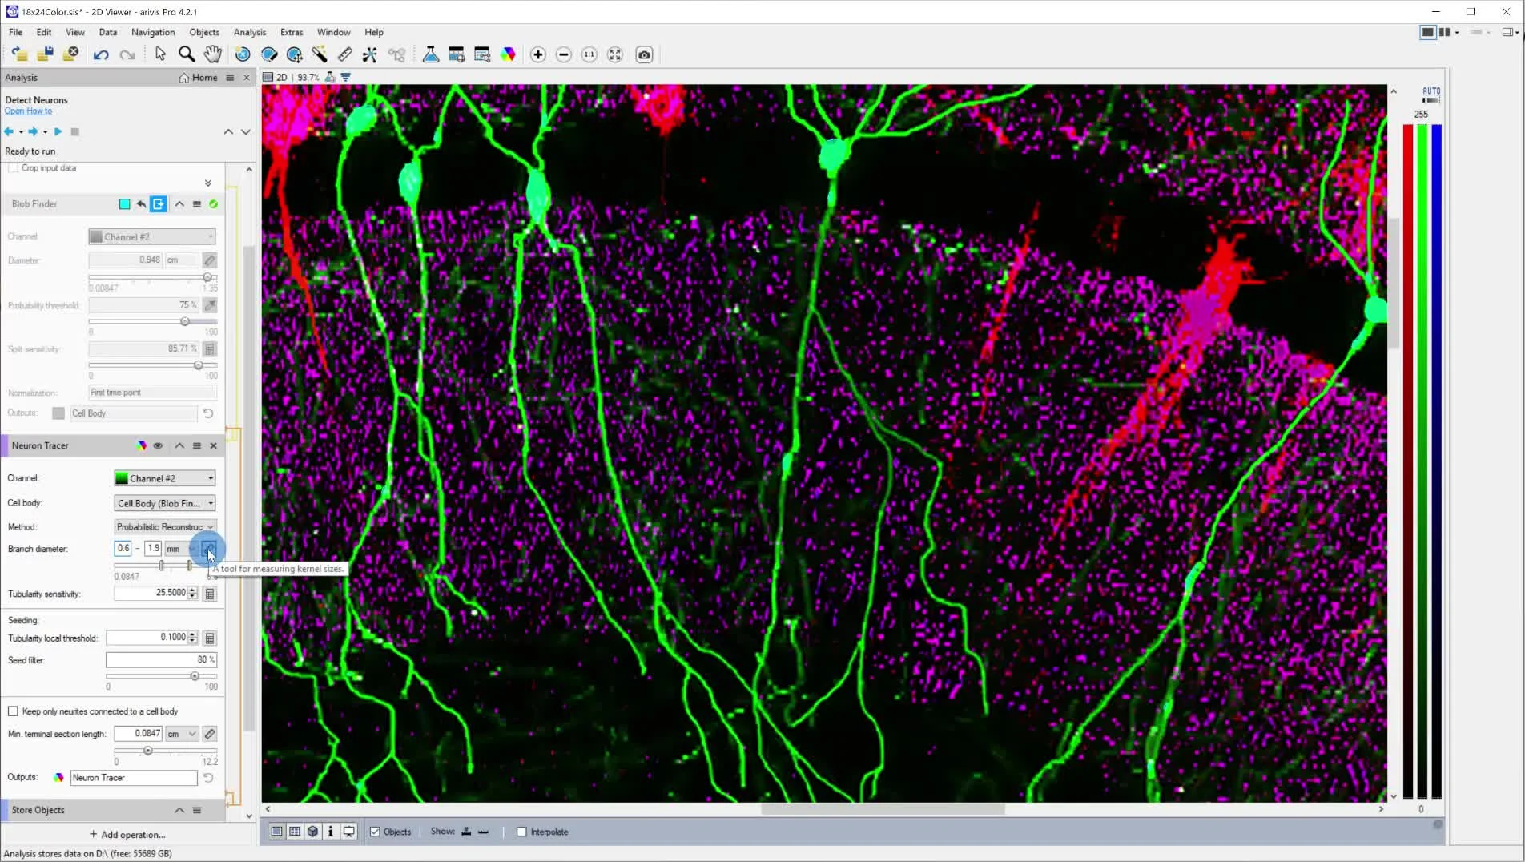Measure branch diameter with ruler icon
1525x862 pixels.
coord(209,549)
